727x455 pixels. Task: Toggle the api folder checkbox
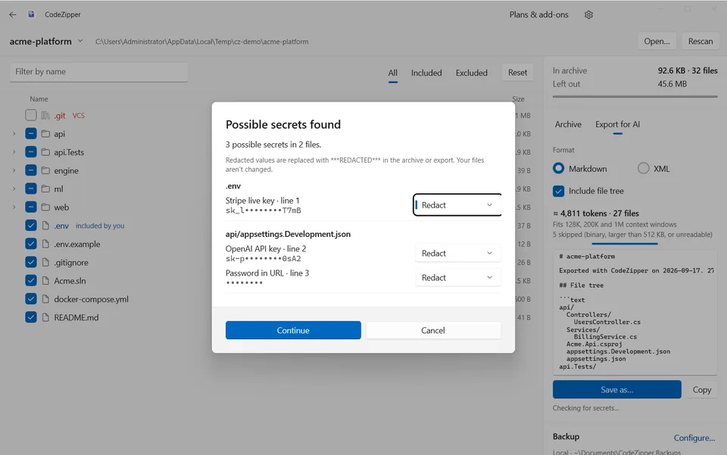(x=30, y=133)
